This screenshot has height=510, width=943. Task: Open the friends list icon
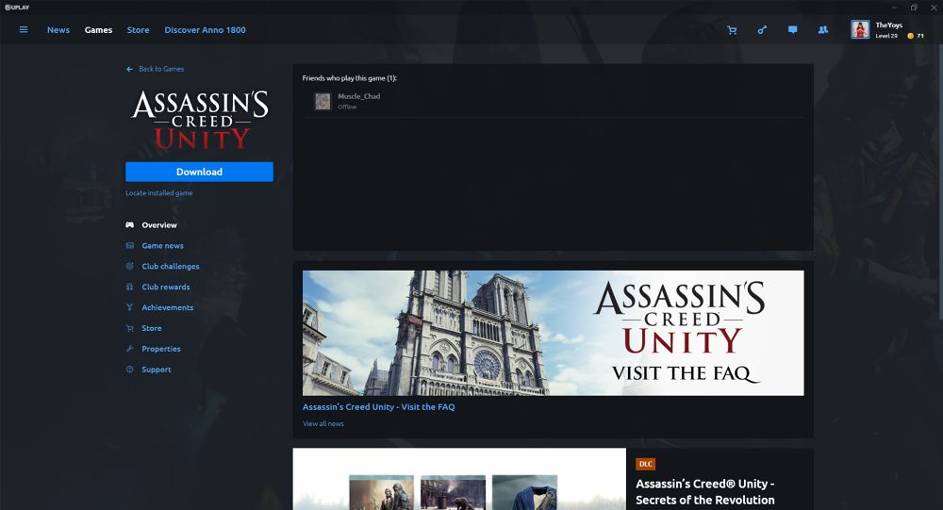[823, 30]
